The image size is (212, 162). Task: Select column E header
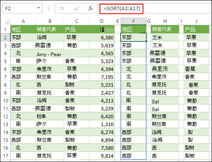(x=117, y=21)
